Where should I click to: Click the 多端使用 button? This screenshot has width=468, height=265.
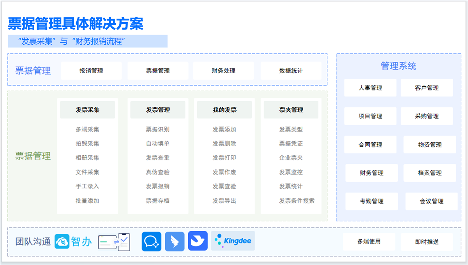tap(369, 242)
